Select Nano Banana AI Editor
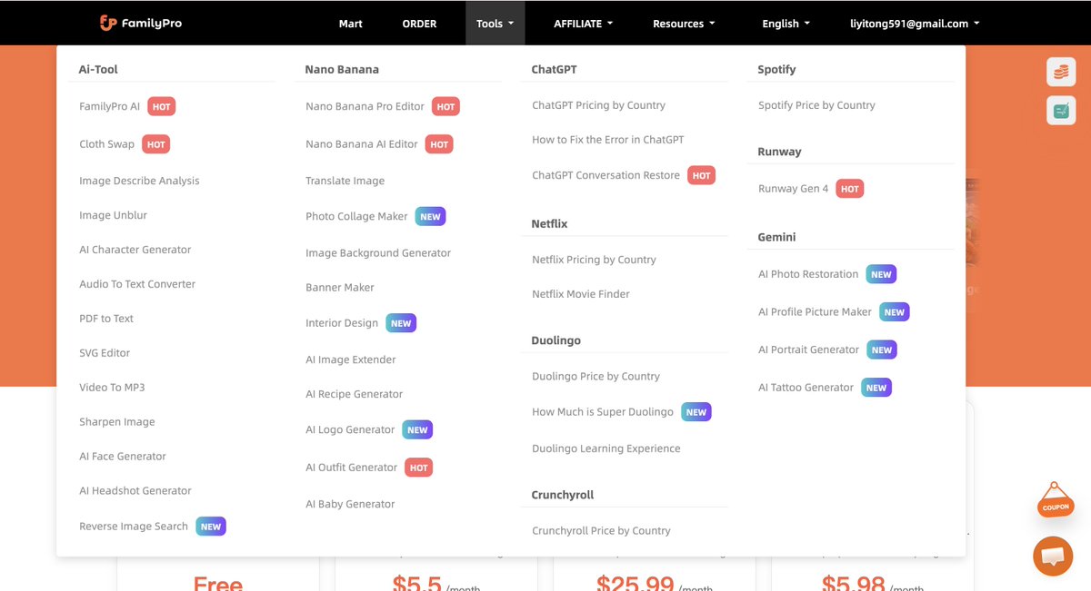1091x591 pixels. point(362,144)
